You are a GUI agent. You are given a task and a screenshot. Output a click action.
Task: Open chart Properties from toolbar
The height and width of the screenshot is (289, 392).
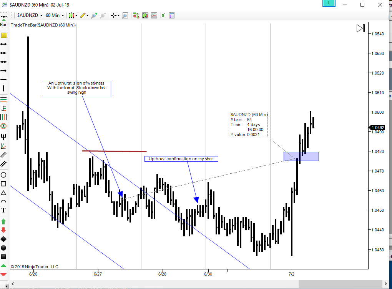click(x=172, y=15)
